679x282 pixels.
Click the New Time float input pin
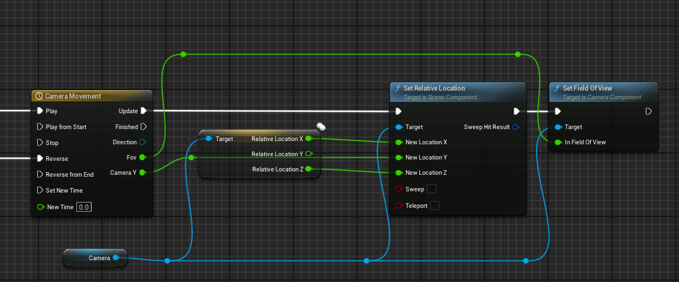(x=40, y=207)
